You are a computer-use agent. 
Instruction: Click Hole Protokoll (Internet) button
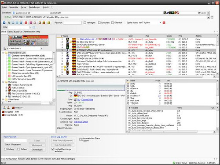point(63,140)
